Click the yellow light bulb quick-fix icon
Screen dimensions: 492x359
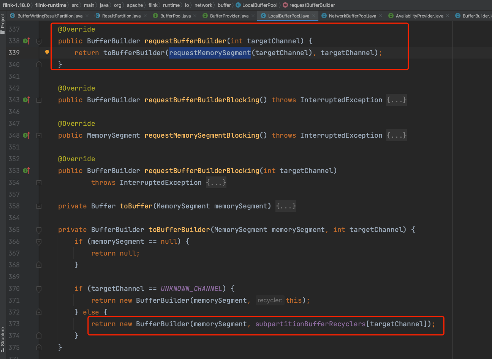tap(47, 53)
